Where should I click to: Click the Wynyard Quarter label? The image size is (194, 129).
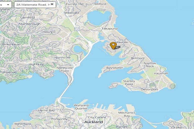tap(81, 107)
